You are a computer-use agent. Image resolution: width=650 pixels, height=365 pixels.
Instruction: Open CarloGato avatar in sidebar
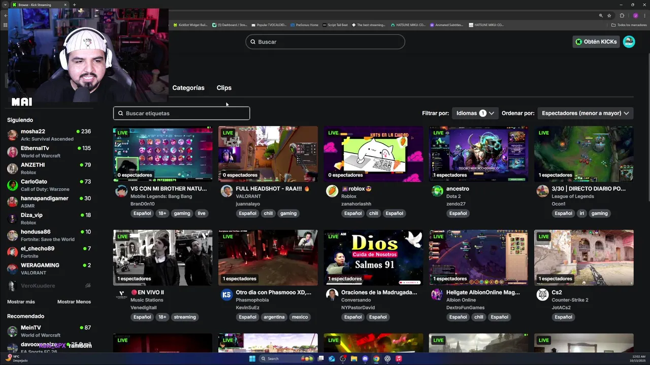coord(12,186)
